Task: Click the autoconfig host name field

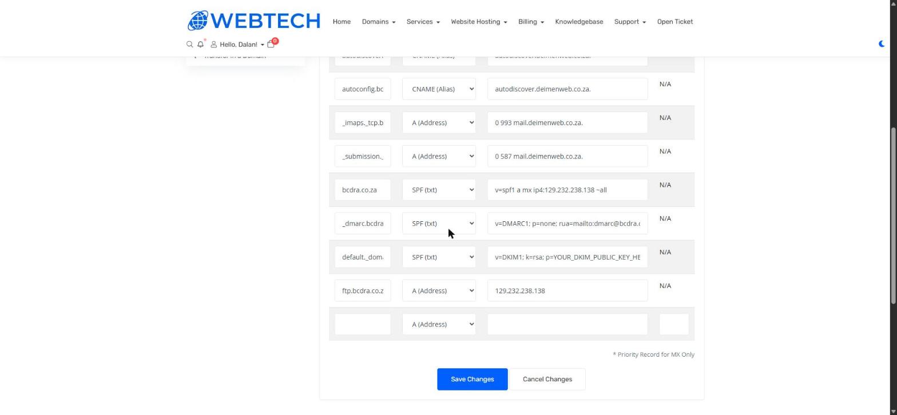Action: point(363,89)
